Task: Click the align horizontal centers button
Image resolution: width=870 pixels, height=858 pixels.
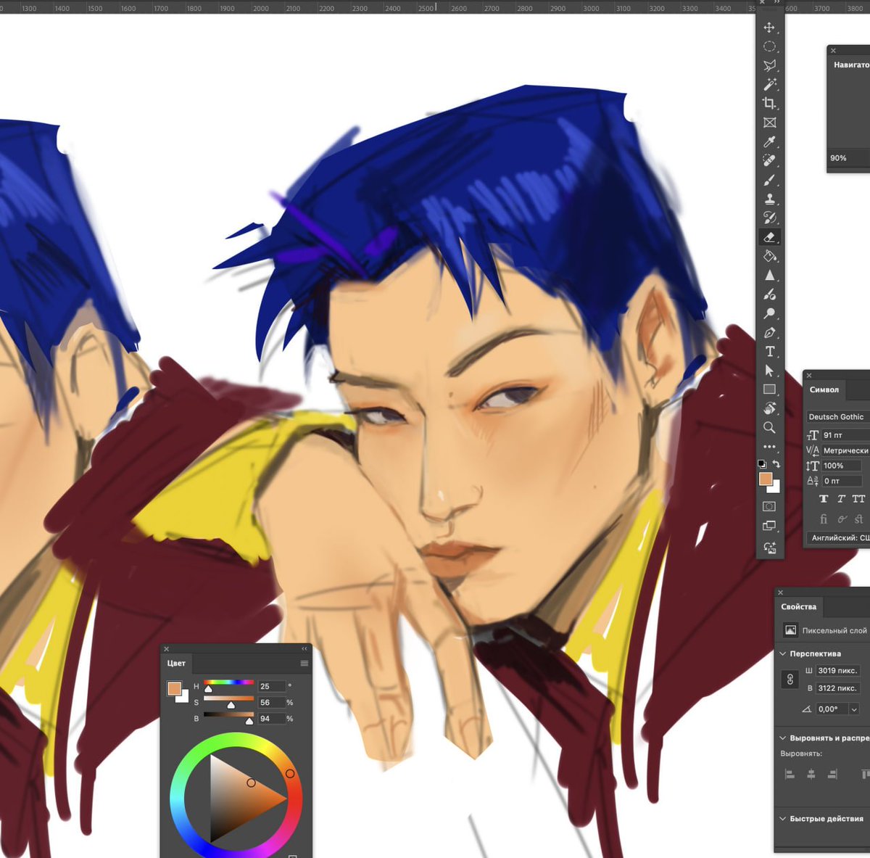Action: [x=811, y=774]
